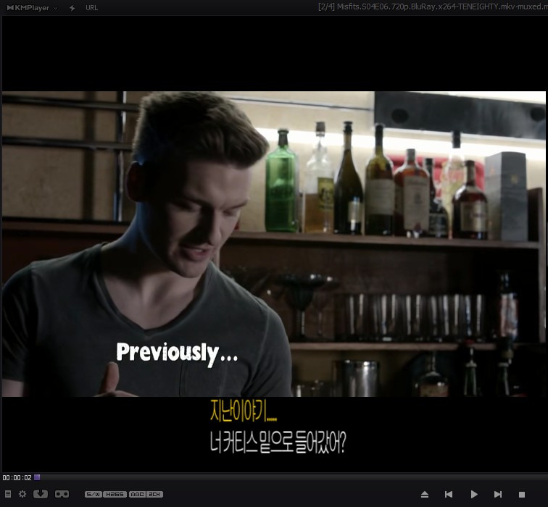Open the playlist panel icon
Viewport: 548px width, 507px height.
coord(8,494)
